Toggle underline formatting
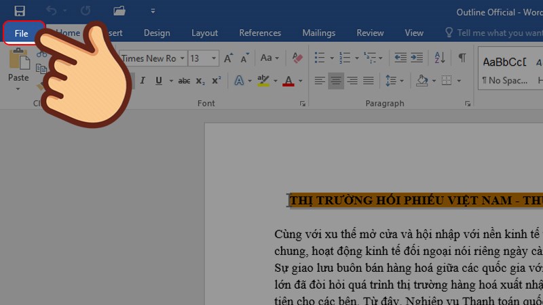 159,81
